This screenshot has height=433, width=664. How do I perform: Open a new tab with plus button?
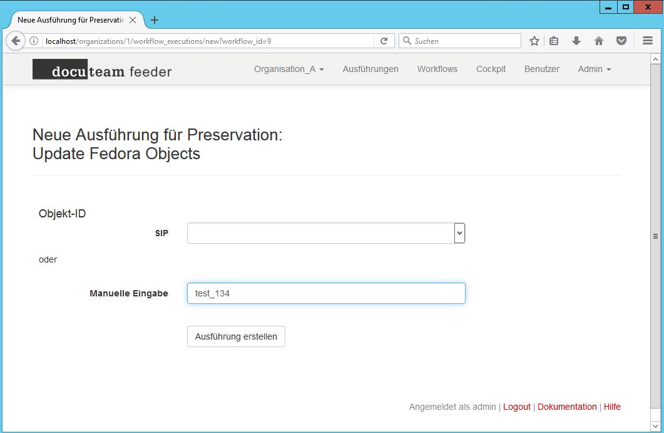coord(155,20)
